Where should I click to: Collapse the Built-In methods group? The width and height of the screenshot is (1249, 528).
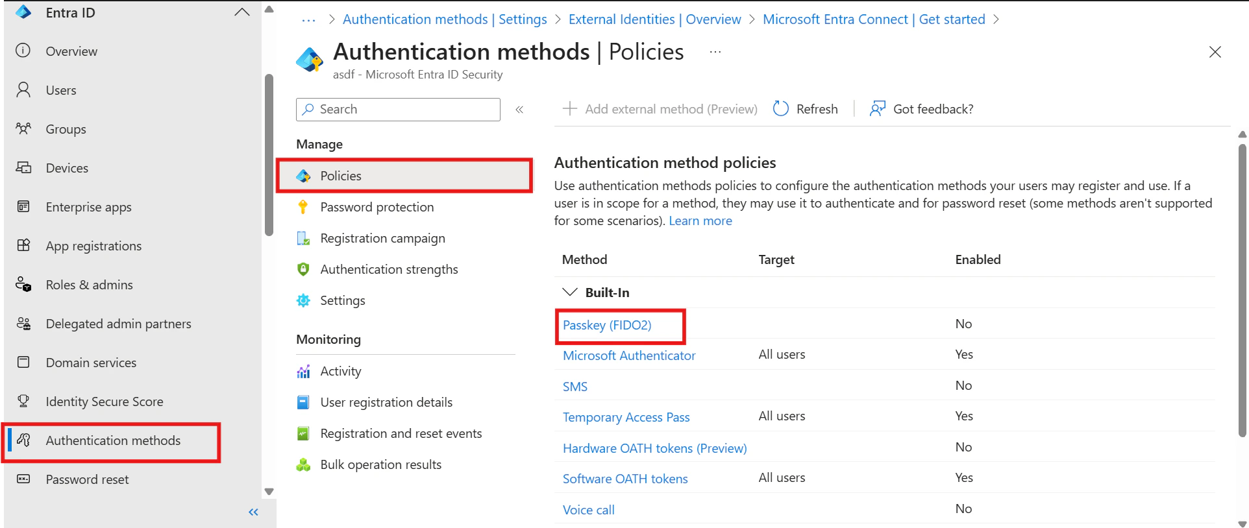click(570, 293)
